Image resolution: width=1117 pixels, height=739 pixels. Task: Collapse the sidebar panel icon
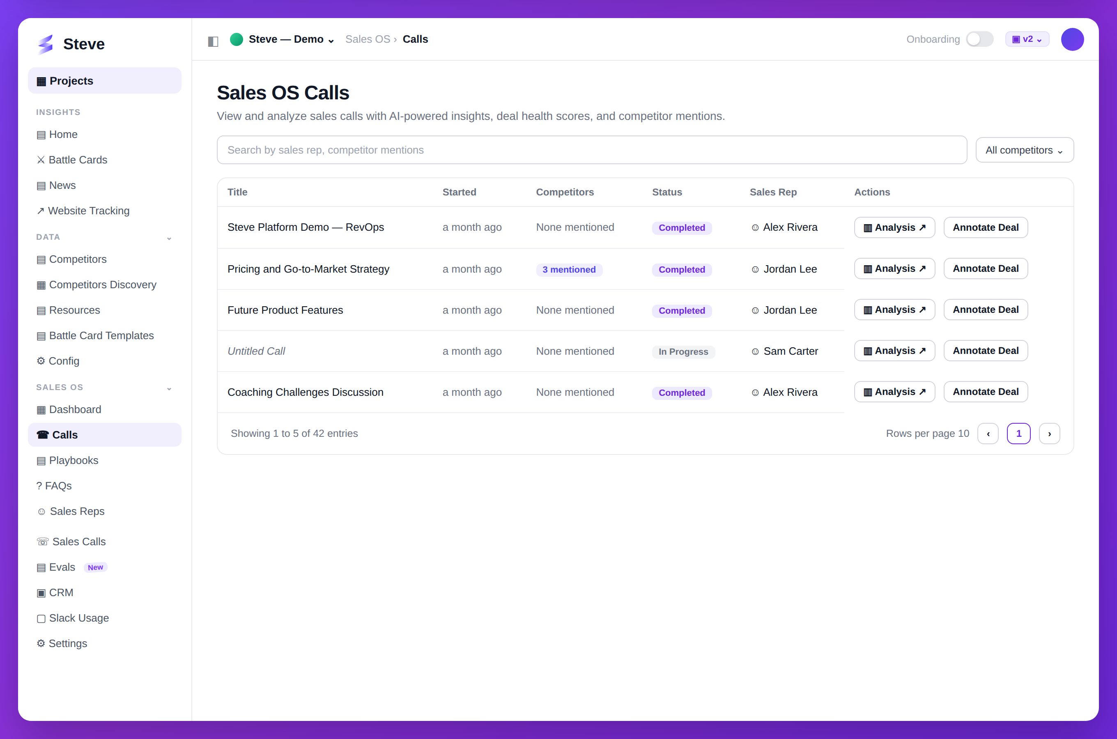(x=213, y=41)
